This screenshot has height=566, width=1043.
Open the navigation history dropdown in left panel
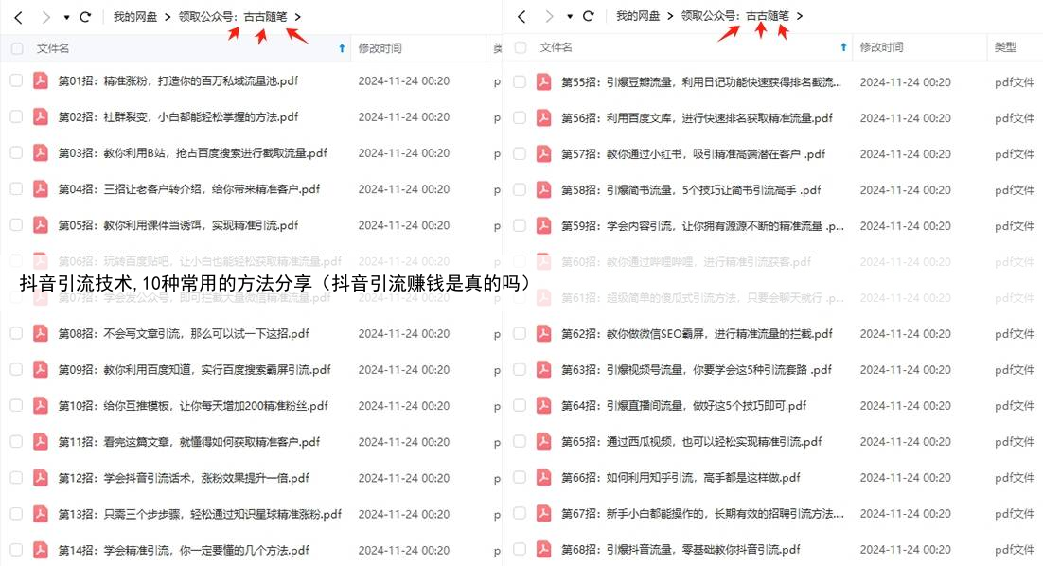point(66,16)
